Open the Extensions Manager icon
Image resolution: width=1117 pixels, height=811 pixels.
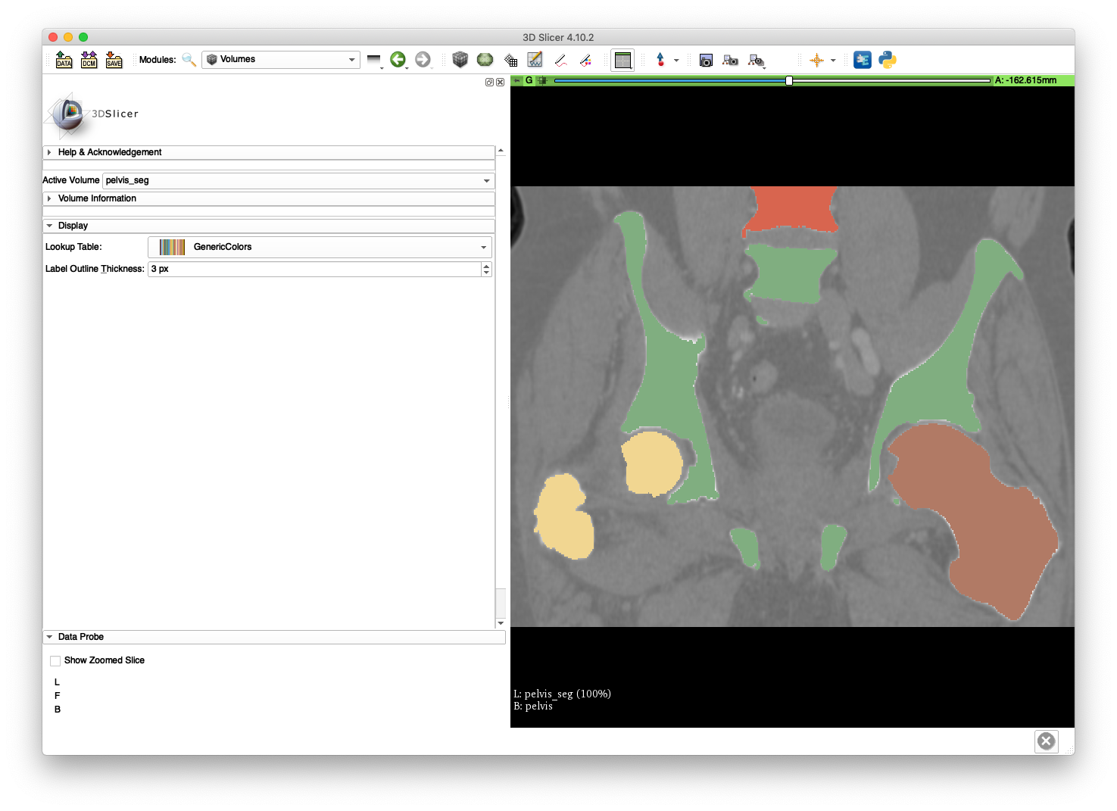pos(863,60)
